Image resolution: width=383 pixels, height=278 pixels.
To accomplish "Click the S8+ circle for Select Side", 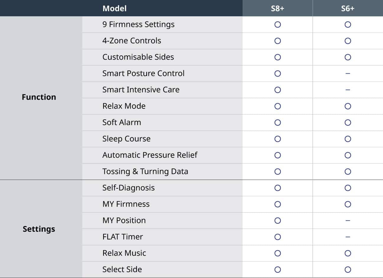I will point(277,269).
